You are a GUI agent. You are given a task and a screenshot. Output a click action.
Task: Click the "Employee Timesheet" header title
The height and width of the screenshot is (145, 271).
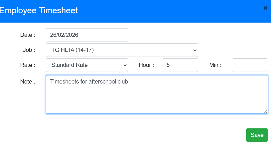39,11
